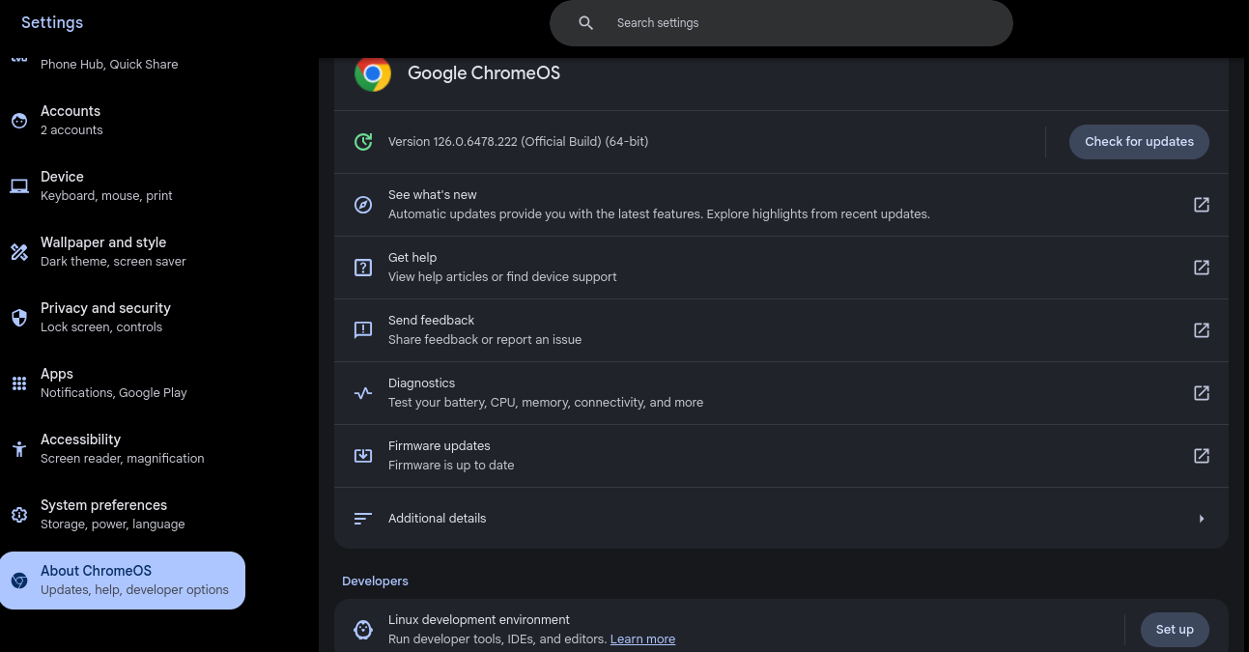Viewport: 1249px width, 652px height.
Task: Follow the Learn more link
Action: point(642,639)
